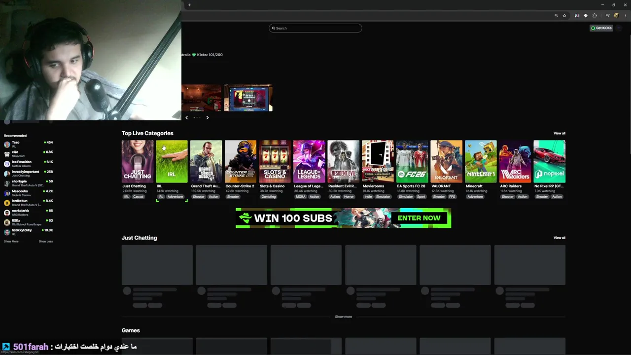Open hstikkytokky channel in sidebar
Screen dimensions: 631x355
pos(28,232)
